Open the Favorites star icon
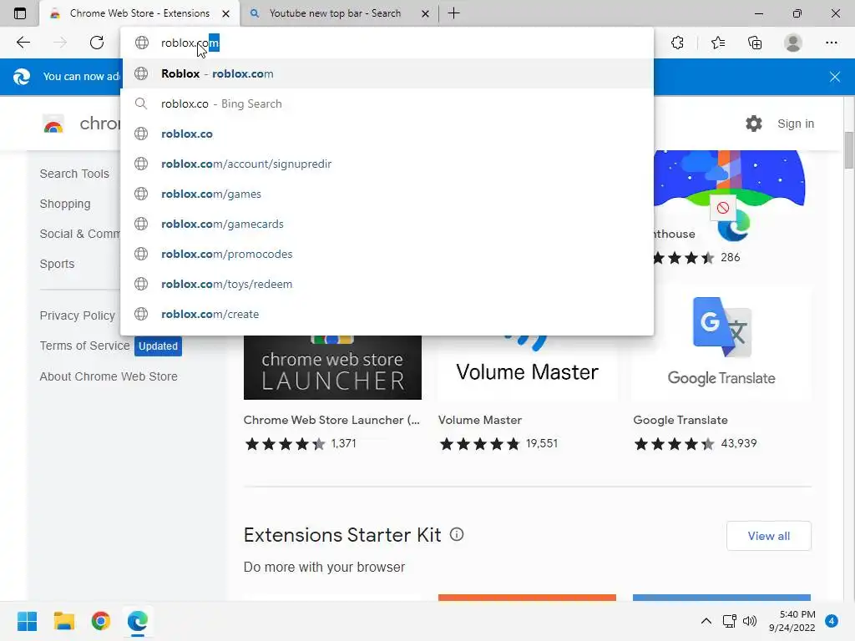This screenshot has width=855, height=641. [x=718, y=43]
